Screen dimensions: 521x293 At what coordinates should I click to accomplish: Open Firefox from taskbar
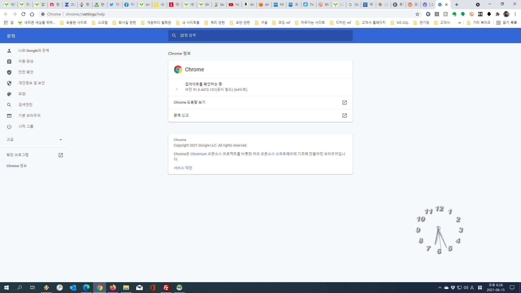113,288
